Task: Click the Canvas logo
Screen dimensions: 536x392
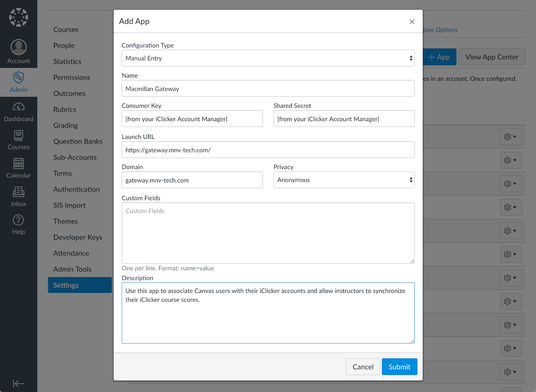Action: [18, 17]
